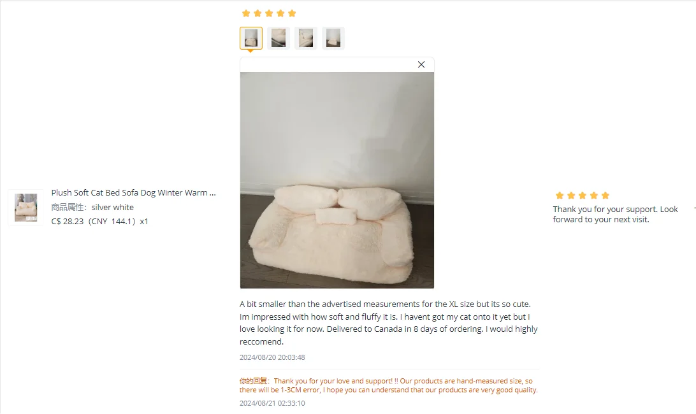Click the Thank you for your support message
Viewport: 696px width, 414px height.
coord(615,214)
